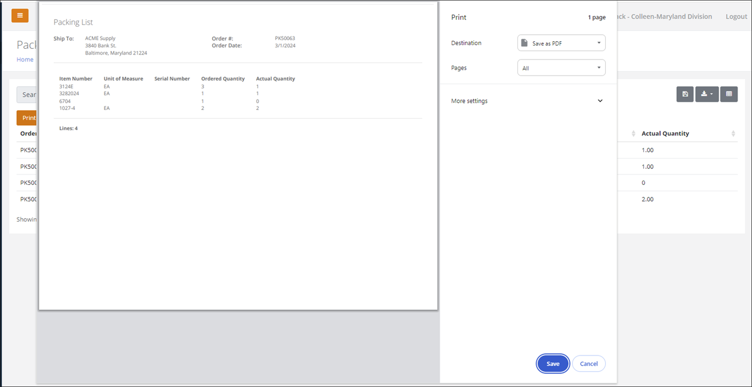Click the '1 page' count label
Viewport: 752px width, 387px height.
pos(597,18)
